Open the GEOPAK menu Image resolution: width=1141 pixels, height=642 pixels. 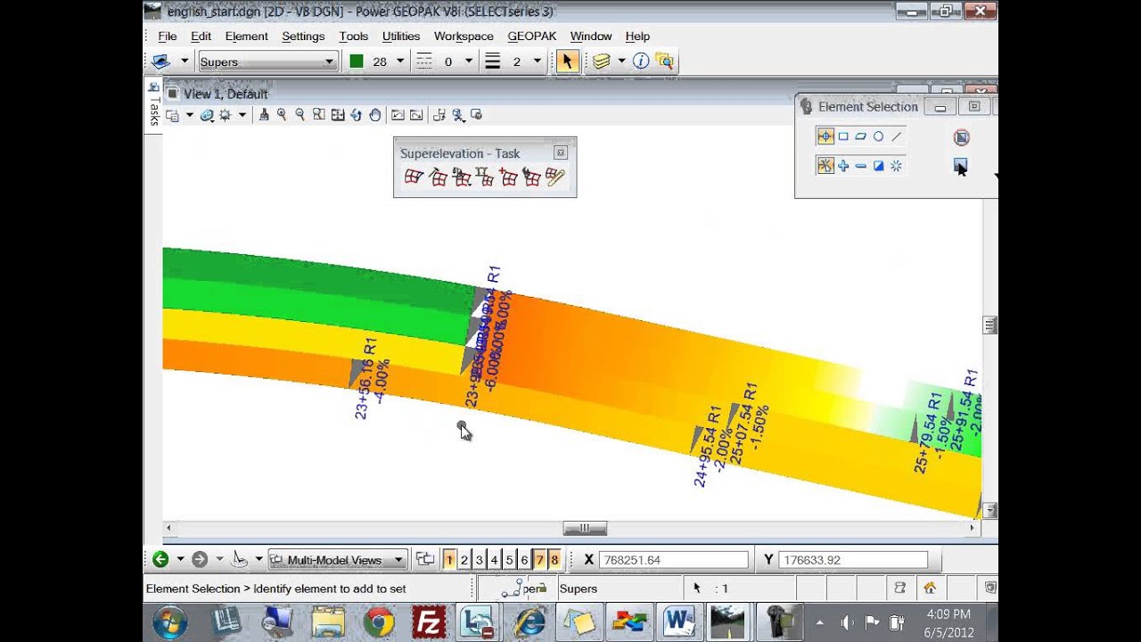(532, 37)
